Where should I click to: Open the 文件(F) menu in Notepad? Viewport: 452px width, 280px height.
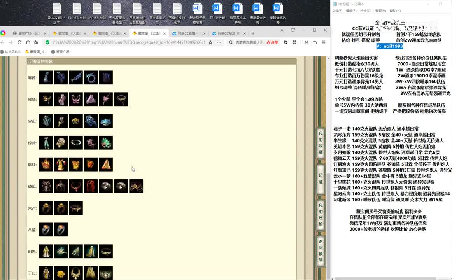coord(337,11)
